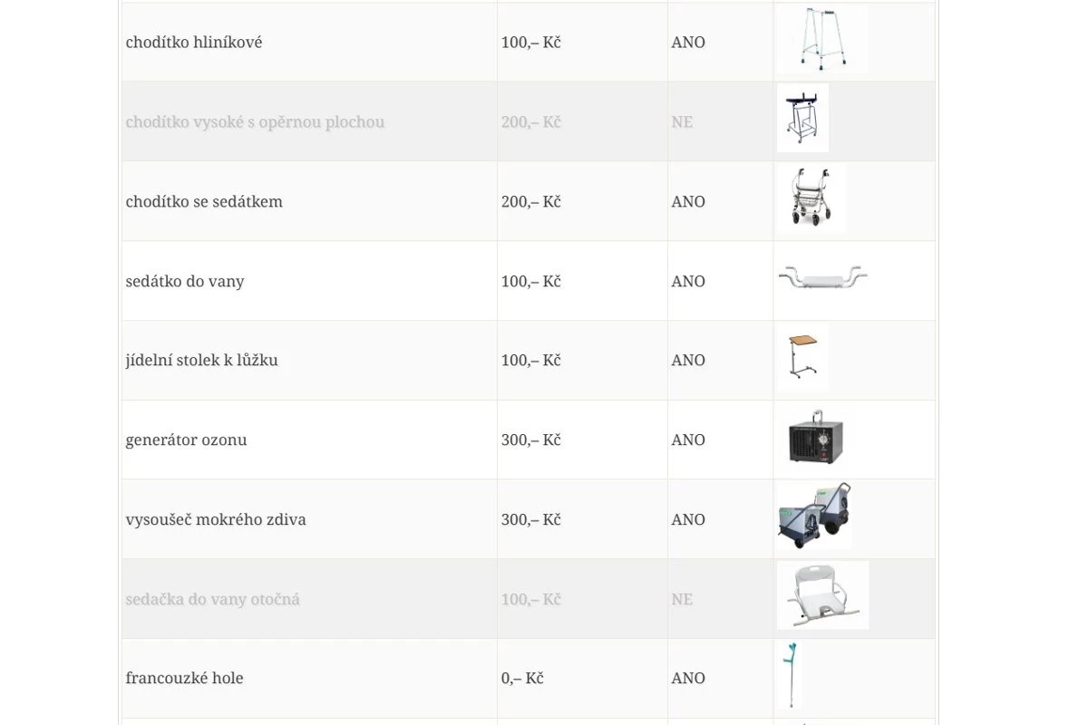This screenshot has width=1088, height=725.
Task: Click the aluminum walker product image
Action: point(821,40)
